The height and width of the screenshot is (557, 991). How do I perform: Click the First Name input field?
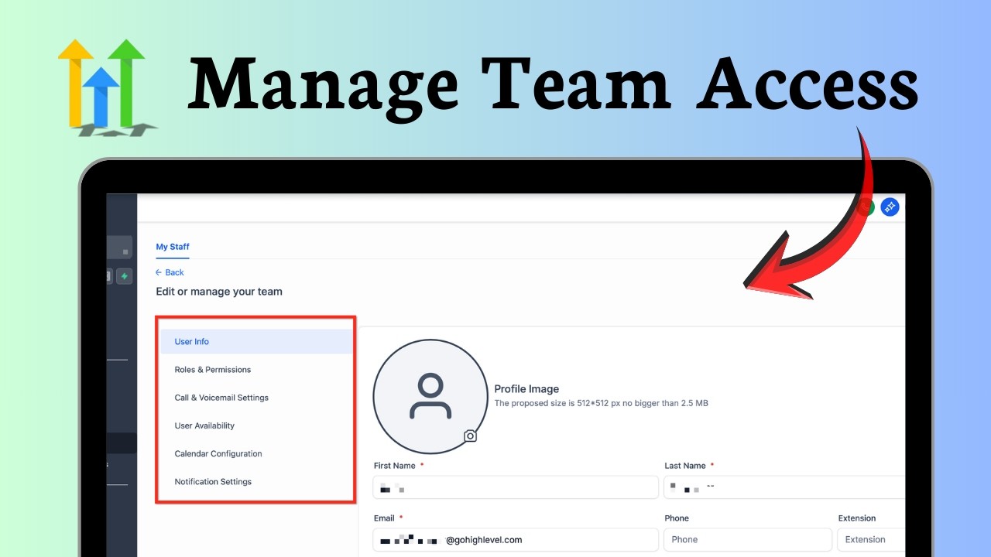[516, 487]
